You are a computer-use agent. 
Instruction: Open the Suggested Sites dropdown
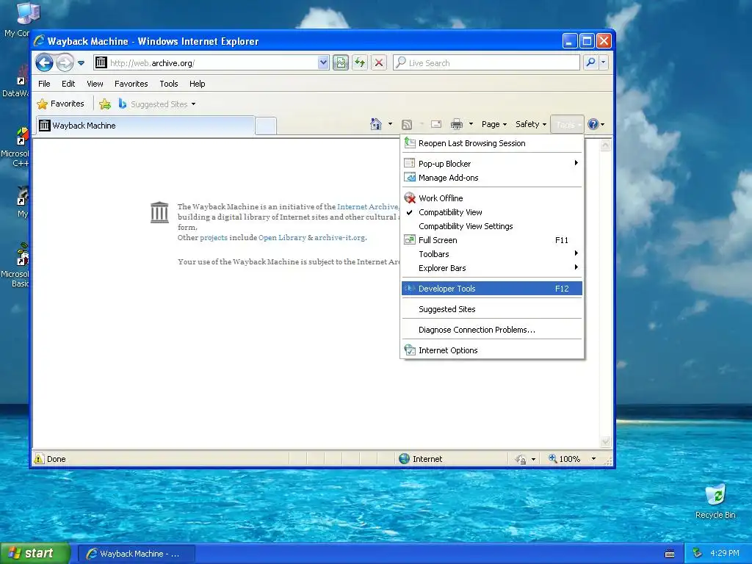(157, 104)
